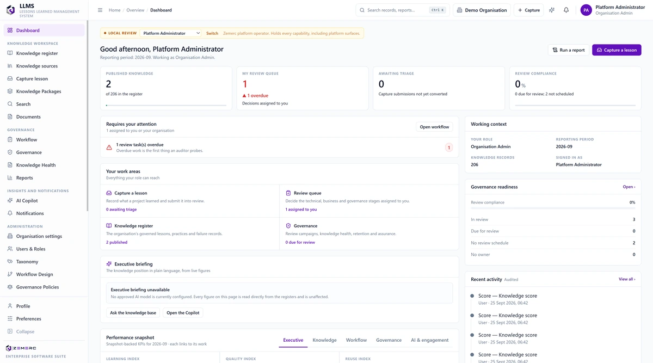Open Governance Policies in sidebar
Screen dimensions: 653x363
click(x=44, y=287)
